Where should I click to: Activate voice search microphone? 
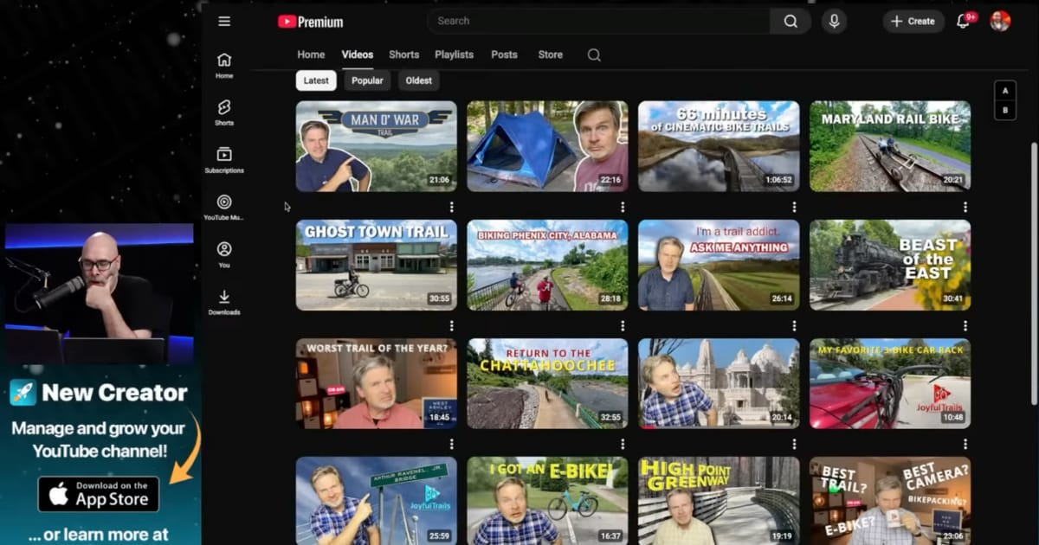tap(834, 22)
